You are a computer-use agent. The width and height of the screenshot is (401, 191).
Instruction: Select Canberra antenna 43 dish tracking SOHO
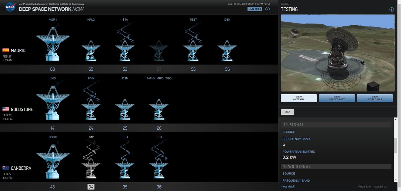52,162
